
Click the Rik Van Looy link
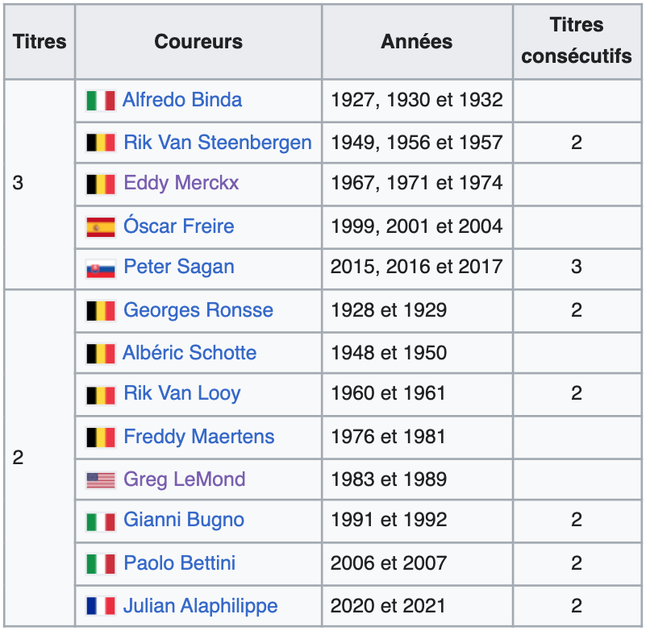coord(181,393)
